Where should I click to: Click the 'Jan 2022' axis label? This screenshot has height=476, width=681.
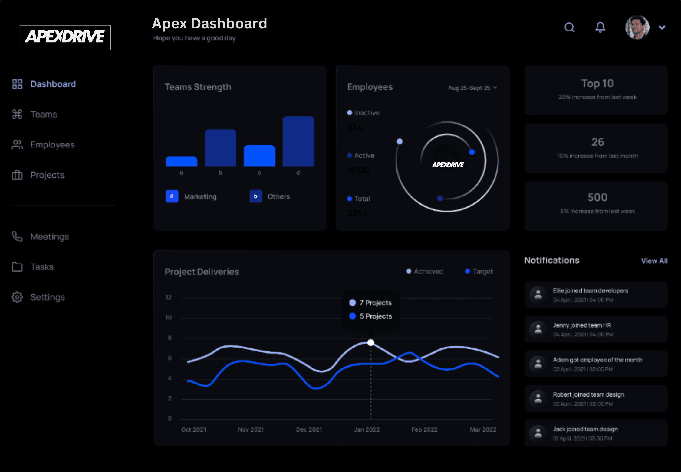(367, 429)
